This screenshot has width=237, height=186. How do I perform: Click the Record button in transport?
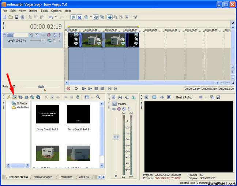pos(68,89)
